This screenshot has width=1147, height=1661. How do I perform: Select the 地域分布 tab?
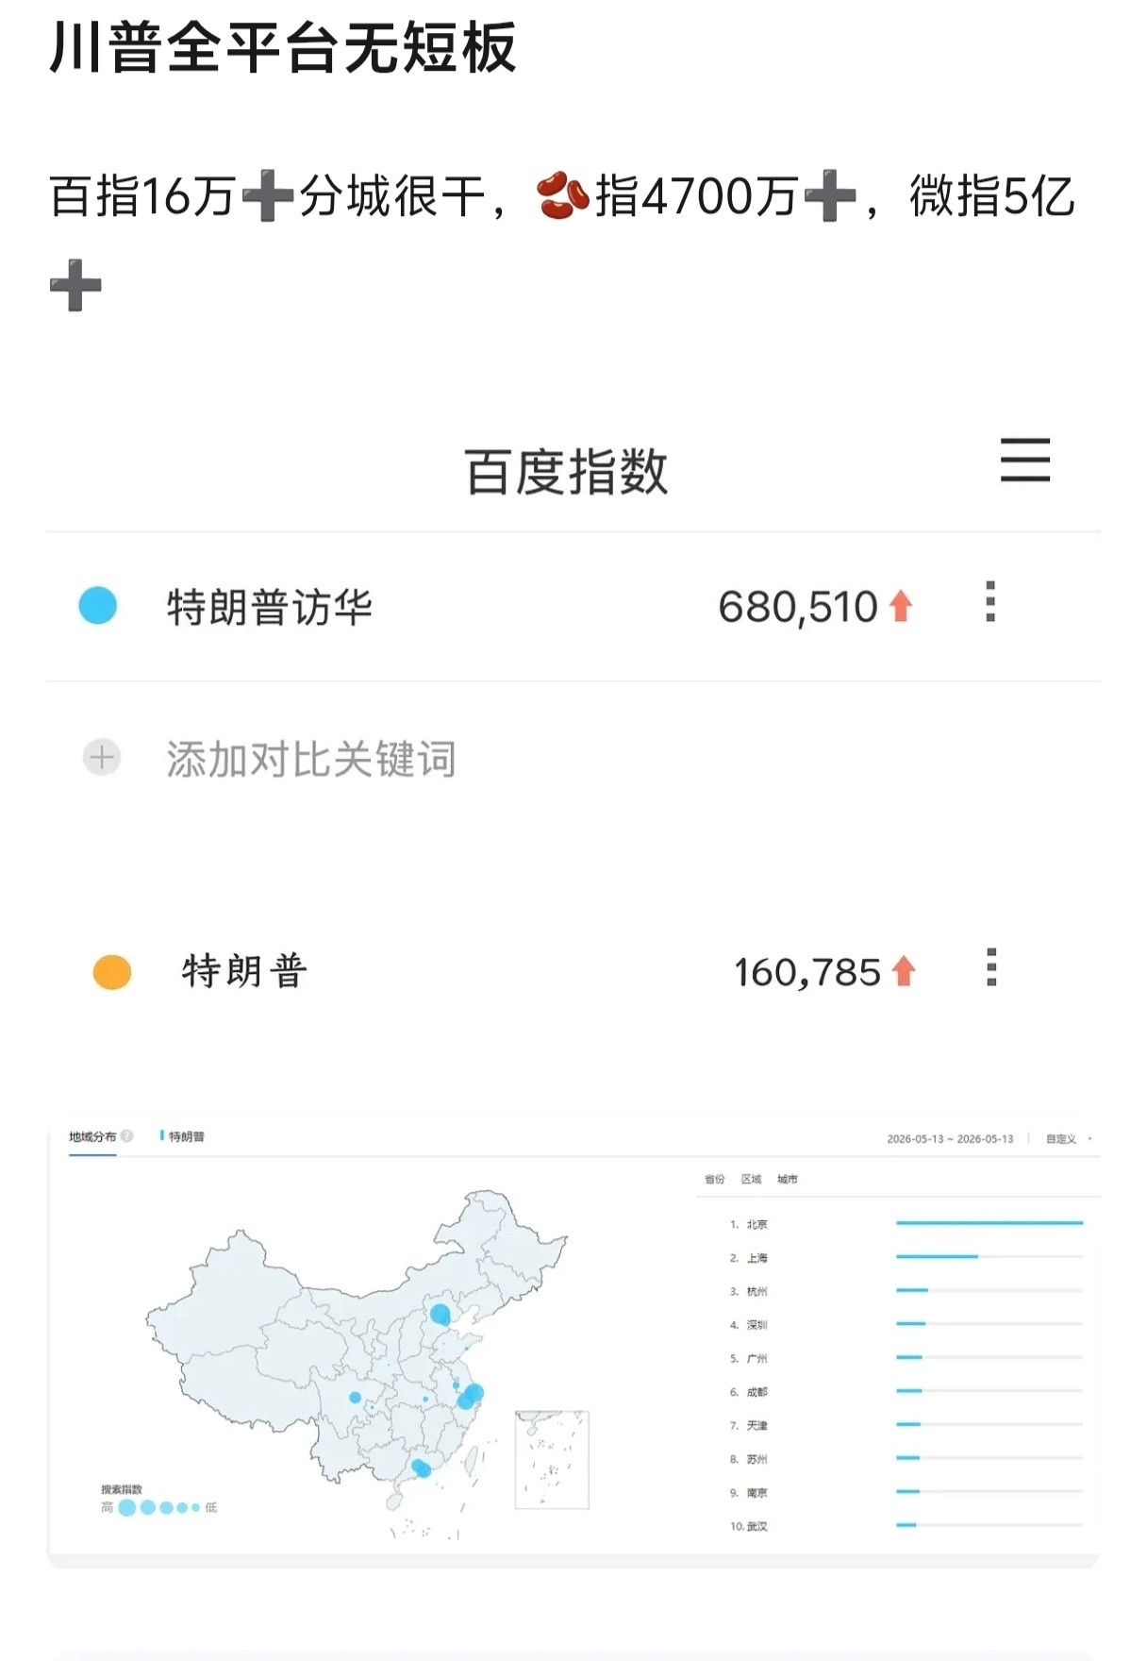pyautogui.click(x=92, y=1136)
